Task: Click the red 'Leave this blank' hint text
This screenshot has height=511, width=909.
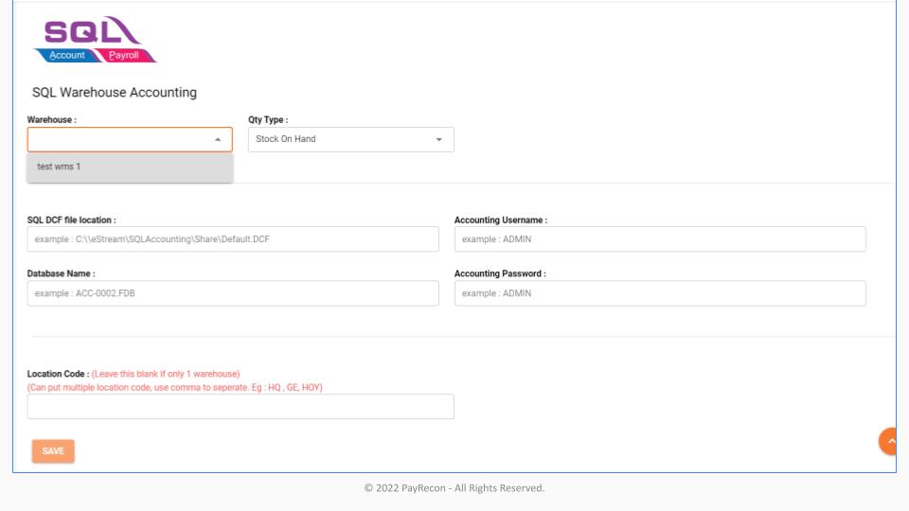Action: pyautogui.click(x=166, y=375)
